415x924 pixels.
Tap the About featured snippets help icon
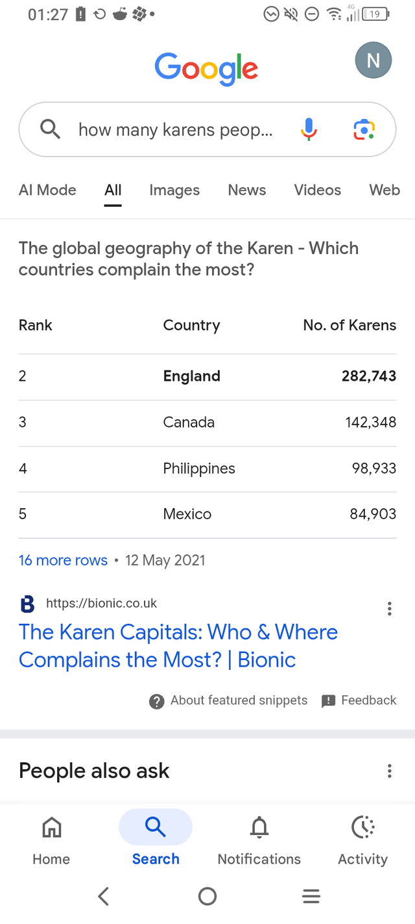point(156,701)
